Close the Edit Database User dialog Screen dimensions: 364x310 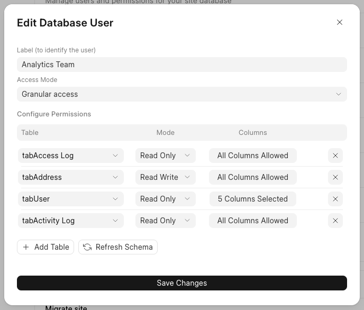click(x=340, y=22)
